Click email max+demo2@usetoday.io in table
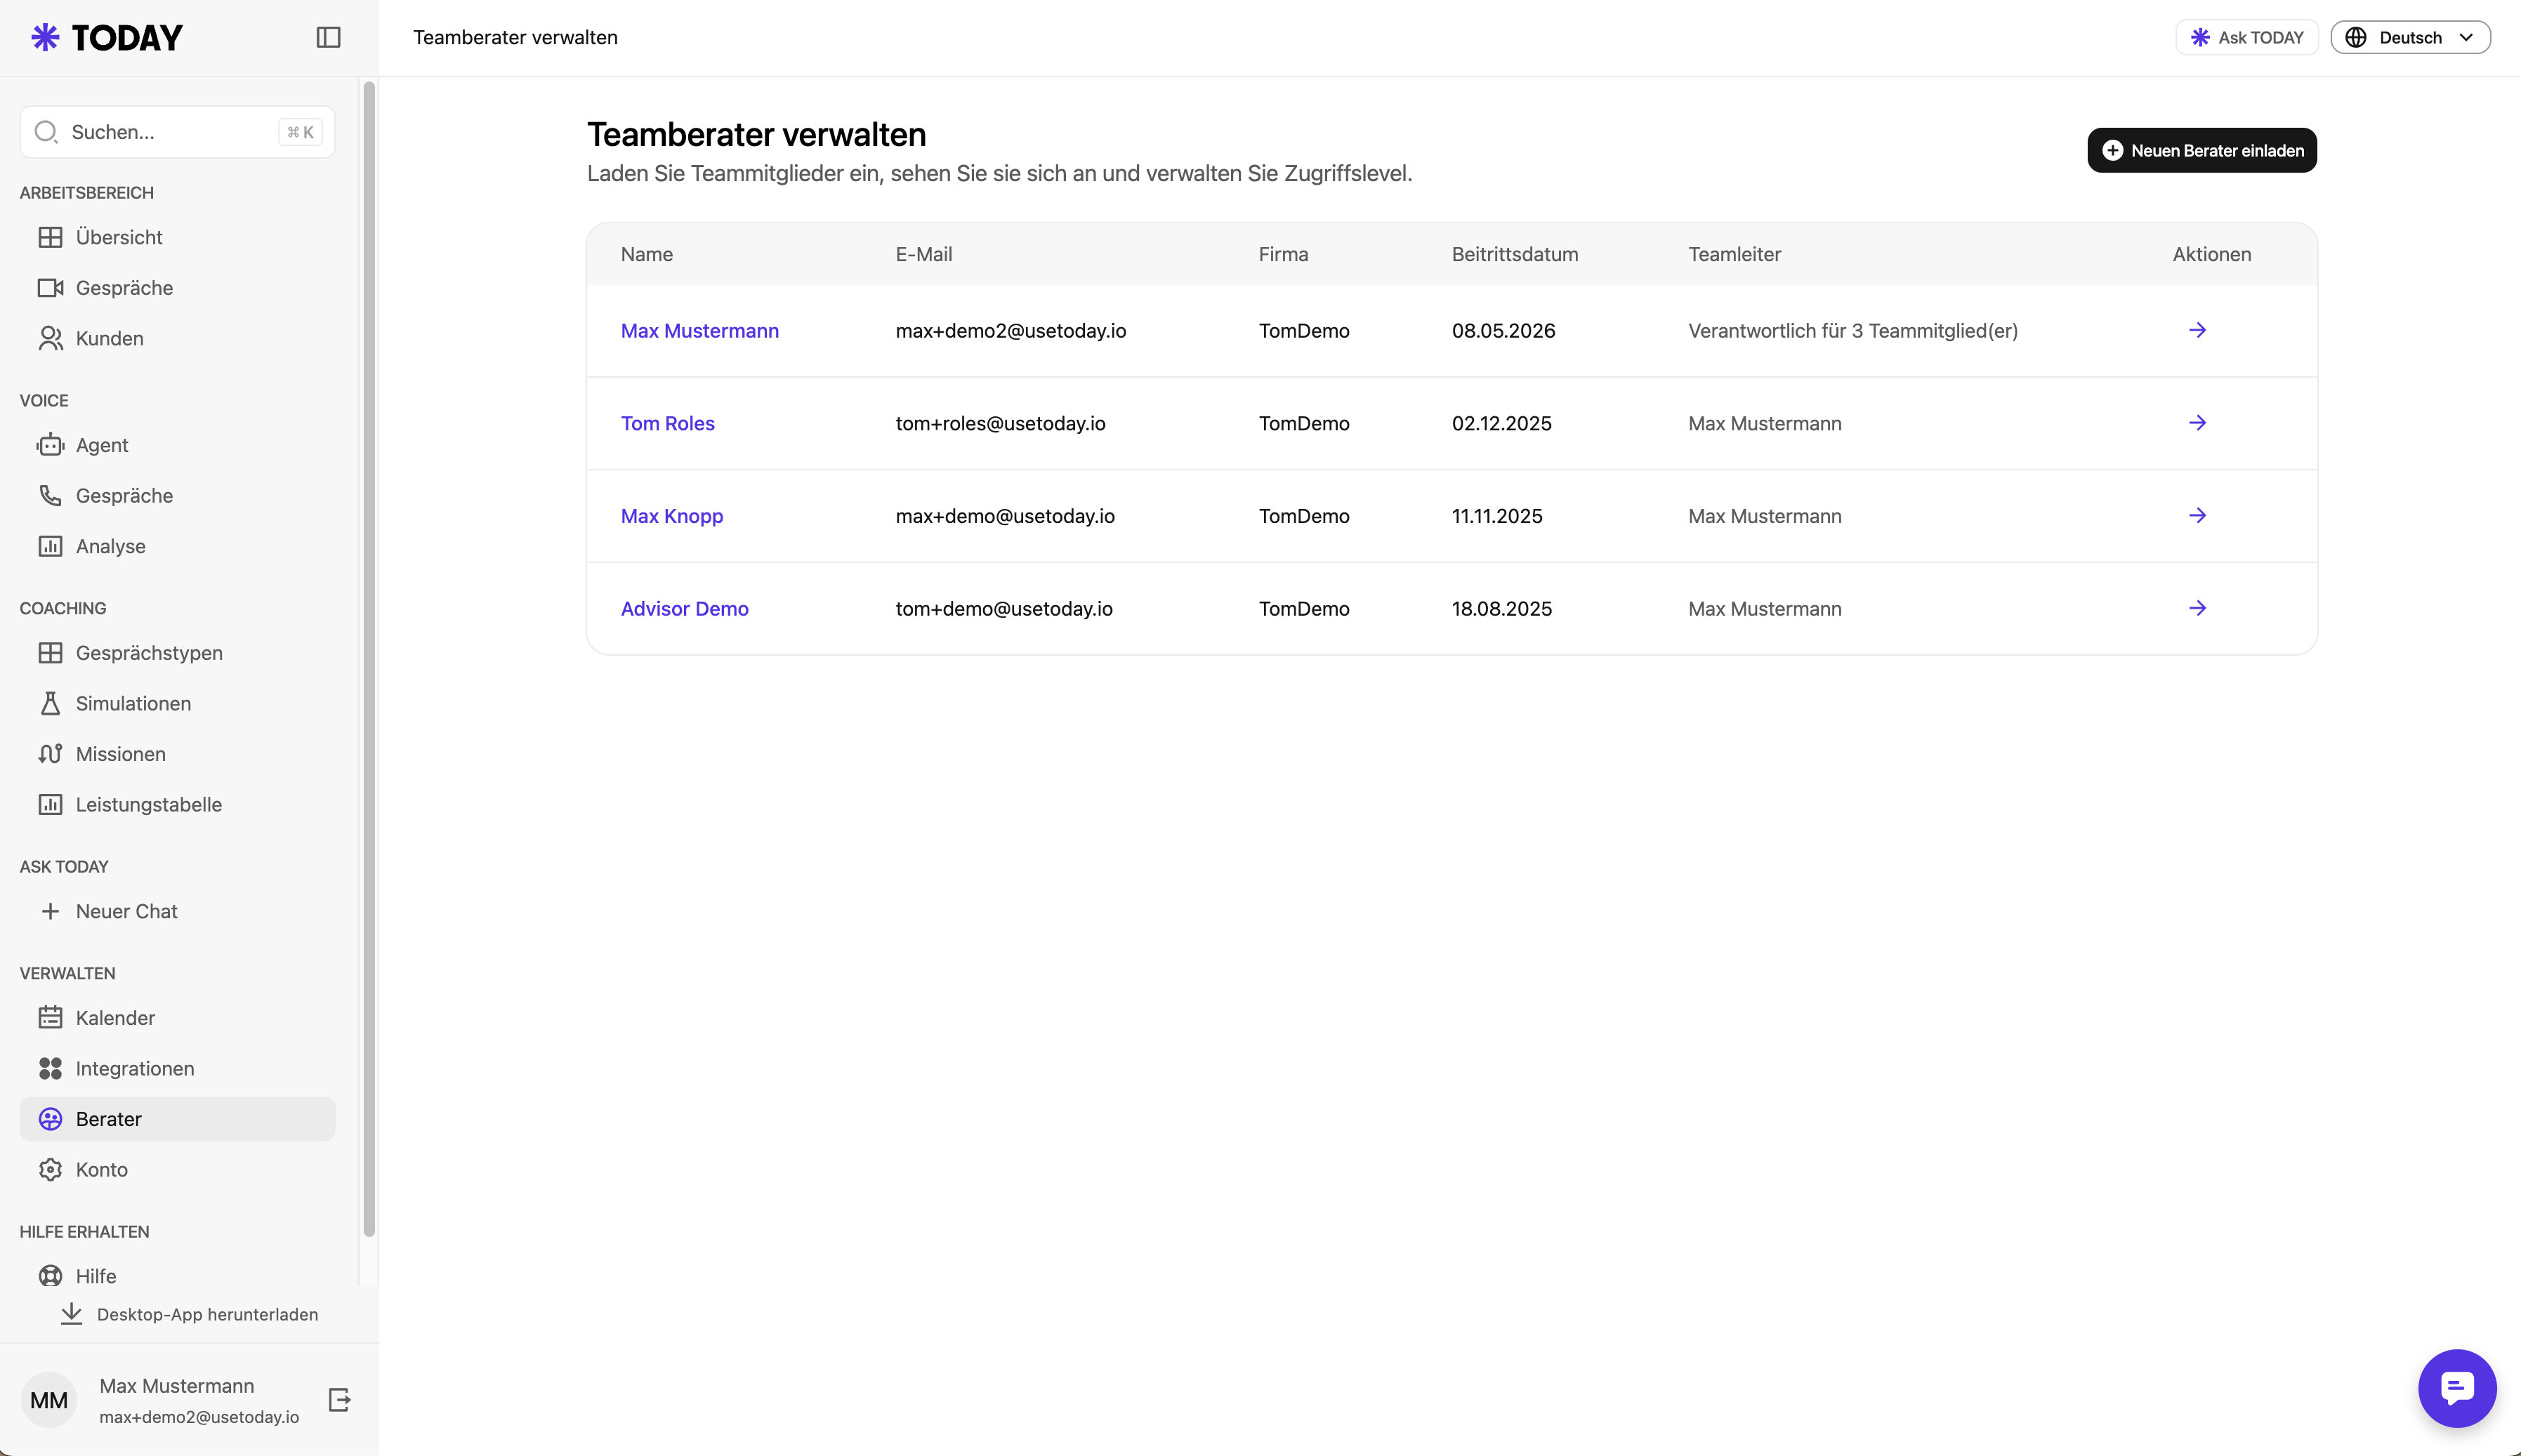Viewport: 2521px width, 1456px height. (x=1011, y=330)
